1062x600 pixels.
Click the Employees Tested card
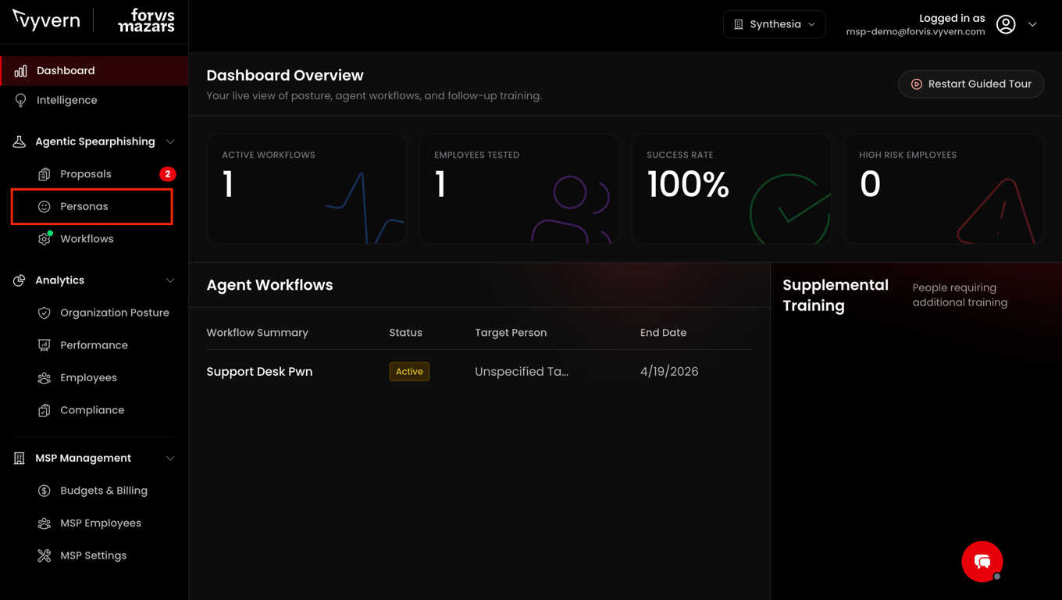[x=519, y=189]
